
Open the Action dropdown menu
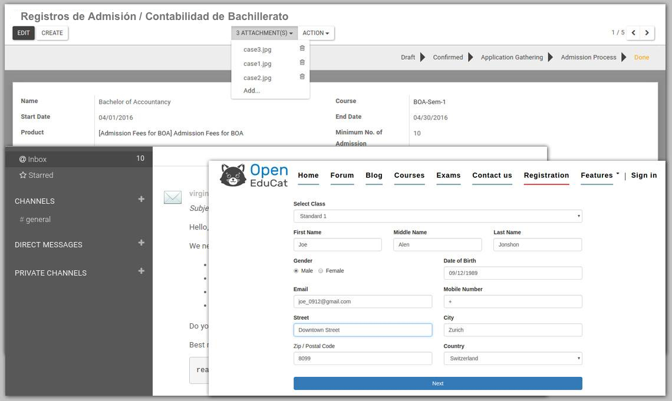pyautogui.click(x=316, y=33)
